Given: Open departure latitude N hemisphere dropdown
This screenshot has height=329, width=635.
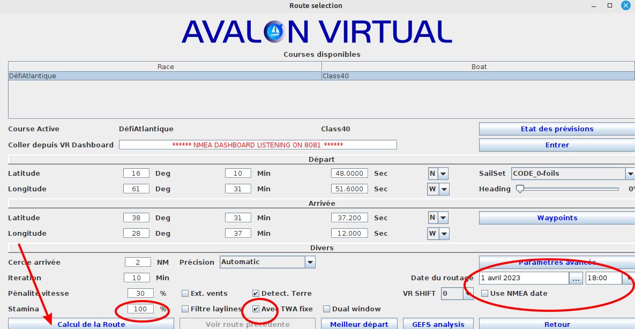Looking at the screenshot, I should pyautogui.click(x=443, y=174).
